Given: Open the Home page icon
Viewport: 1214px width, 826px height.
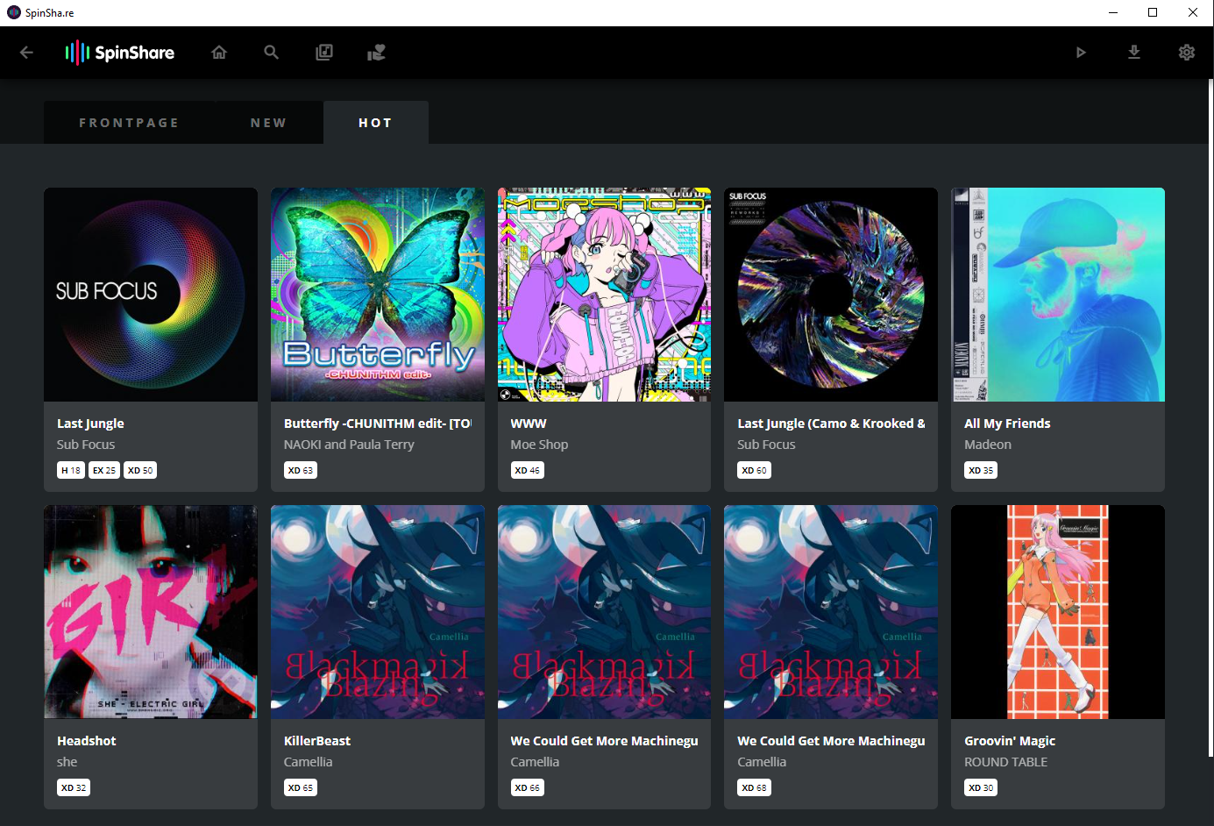Looking at the screenshot, I should 219,53.
